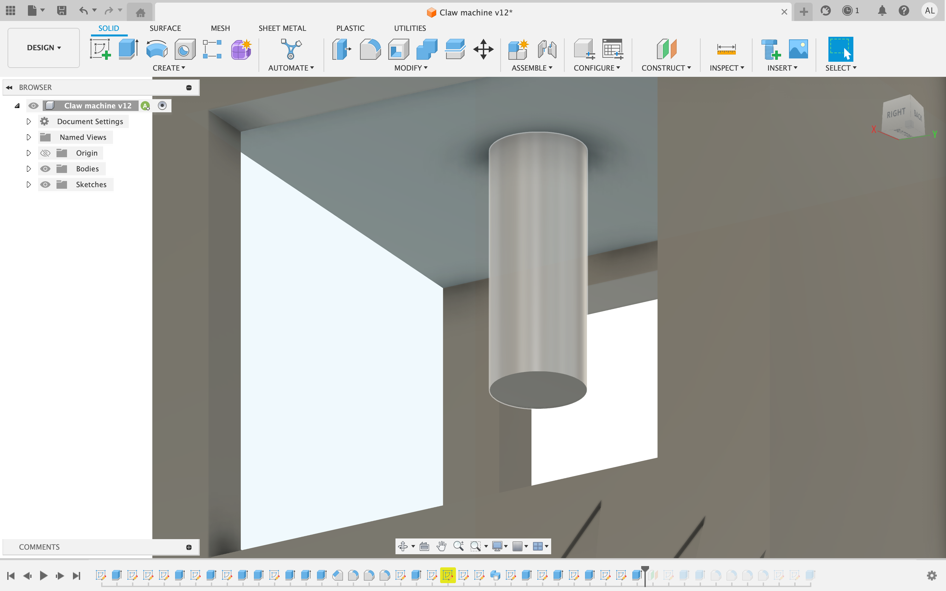Click the Add Comment button
Viewport: 946px width, 591px height.
(x=189, y=547)
